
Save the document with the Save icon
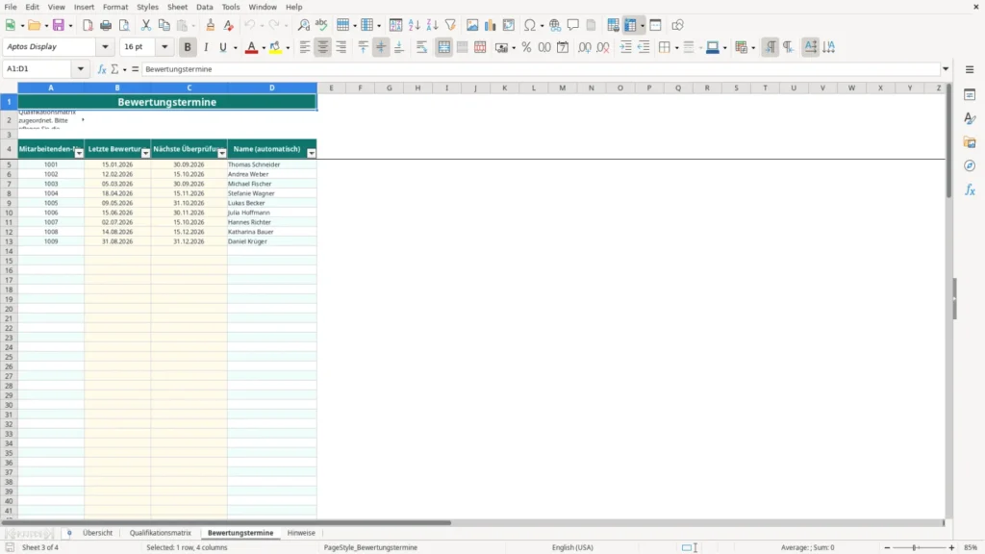59,25
